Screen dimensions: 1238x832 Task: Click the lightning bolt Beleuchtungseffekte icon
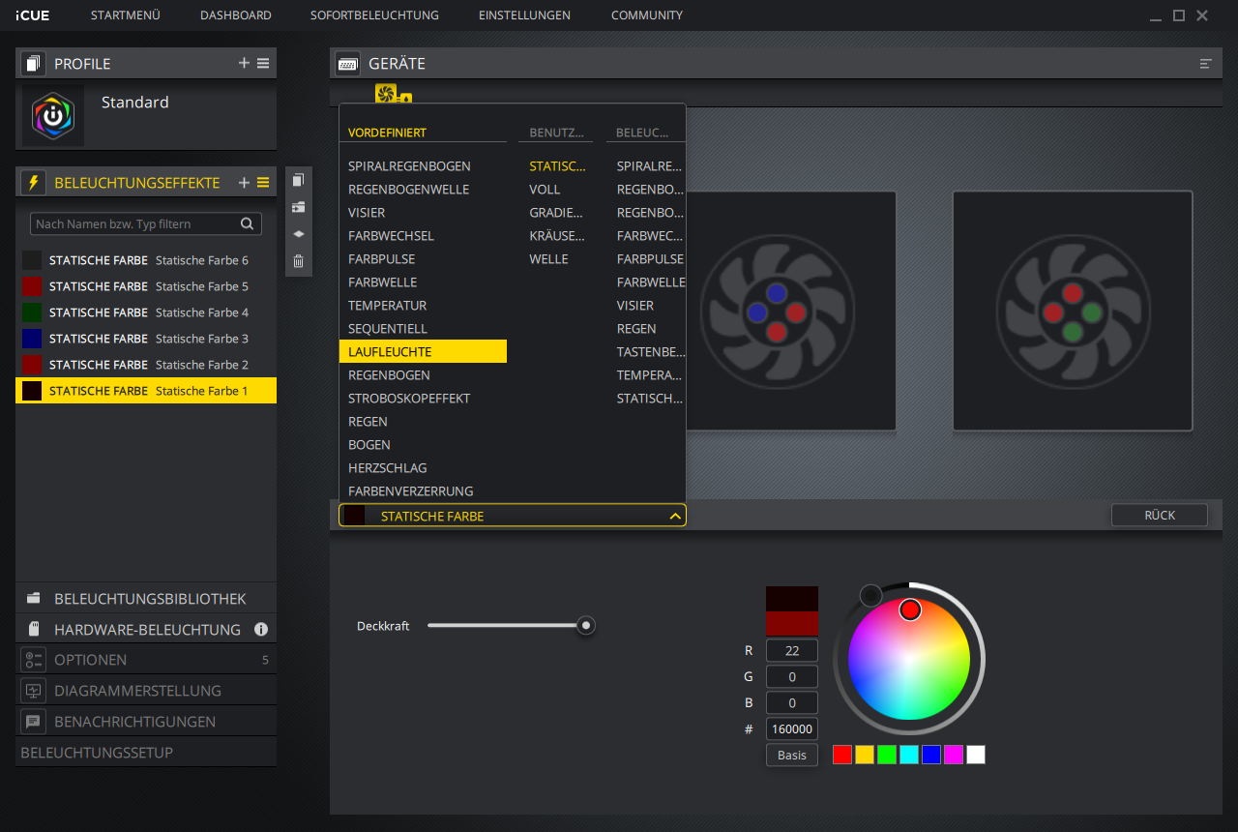pos(34,183)
